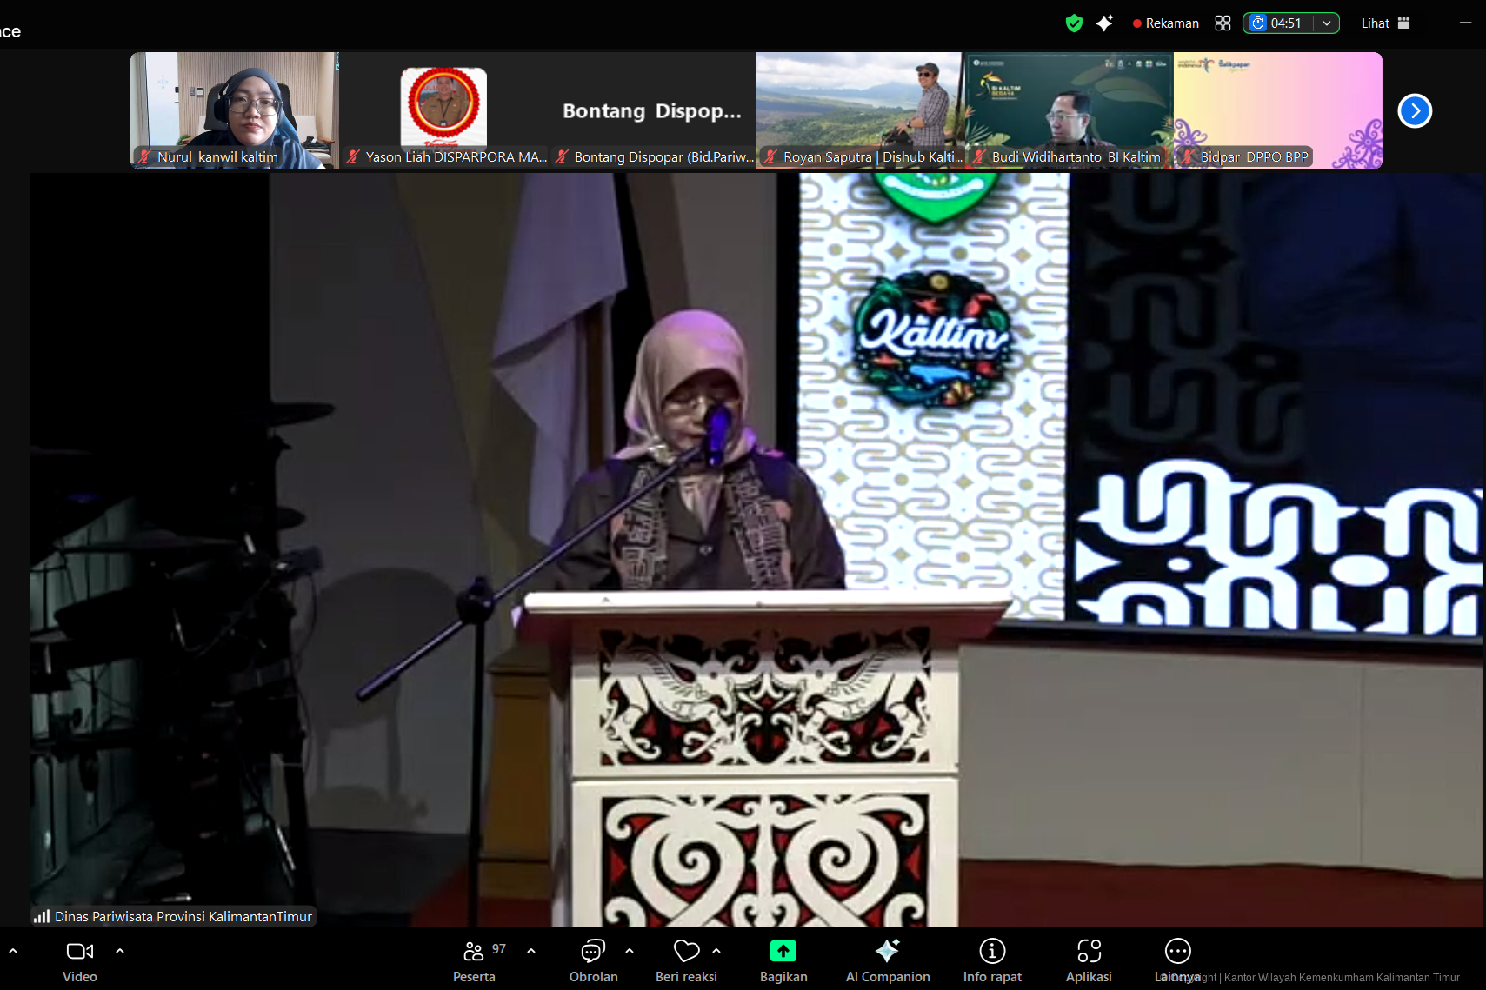Select Nurul_kanwil kaltim video thumbnail
Screen dimensions: 1486x990
[234, 110]
